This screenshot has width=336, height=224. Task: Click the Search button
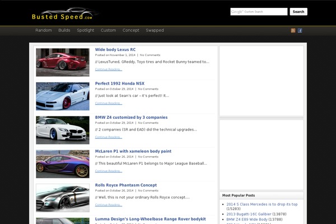(x=298, y=12)
